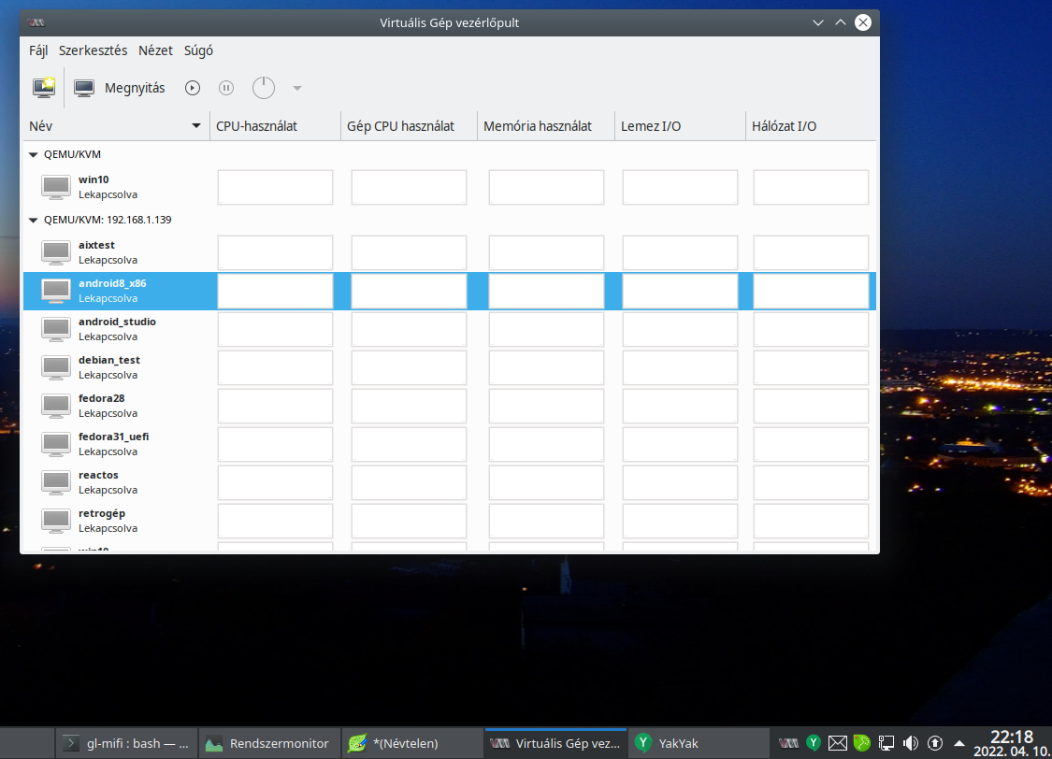Select the reactos virtual machine
The width and height of the screenshot is (1052, 759).
pos(450,482)
